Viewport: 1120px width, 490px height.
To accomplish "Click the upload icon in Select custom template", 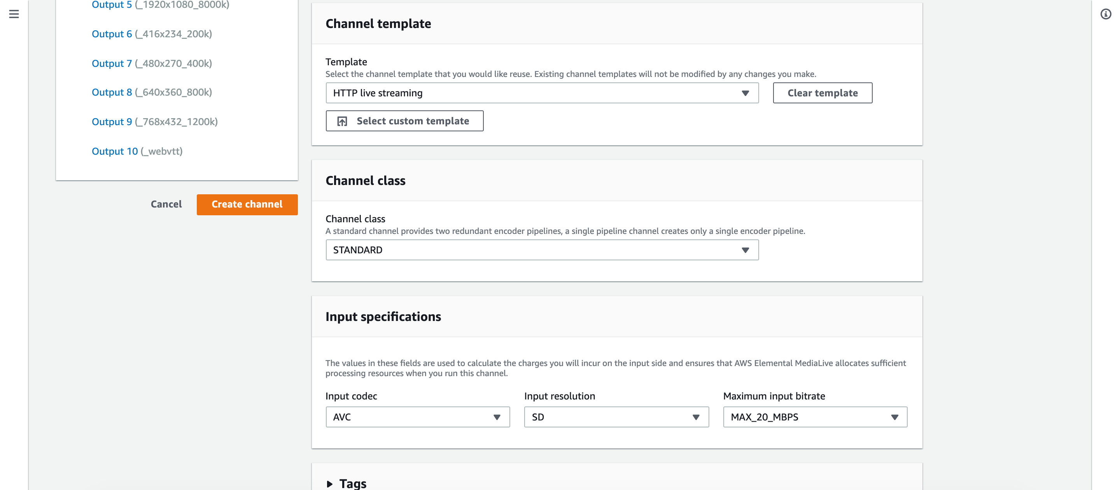I will [342, 121].
